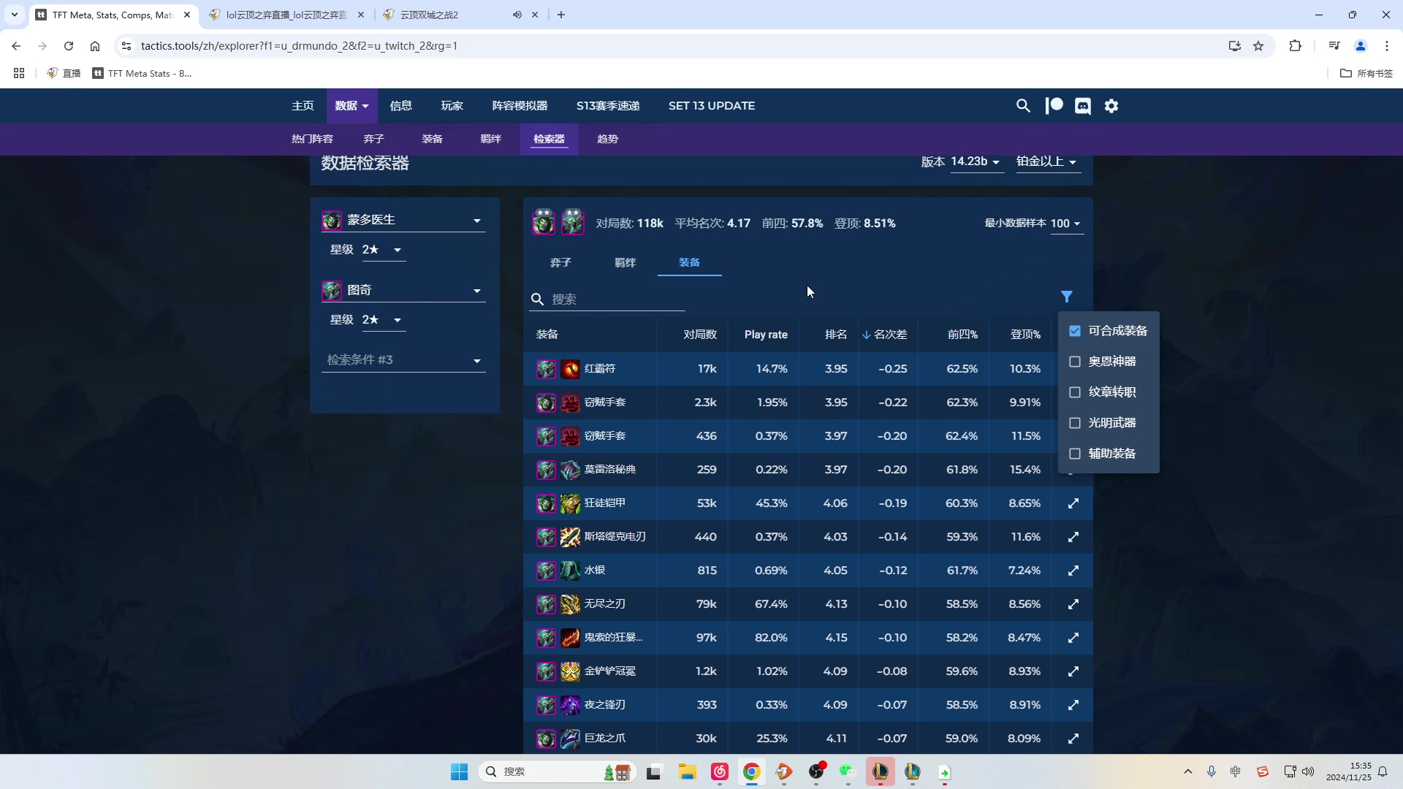Image resolution: width=1403 pixels, height=789 pixels.
Task: Click the 蒙多医生 champion portrait icon
Action: click(x=333, y=218)
